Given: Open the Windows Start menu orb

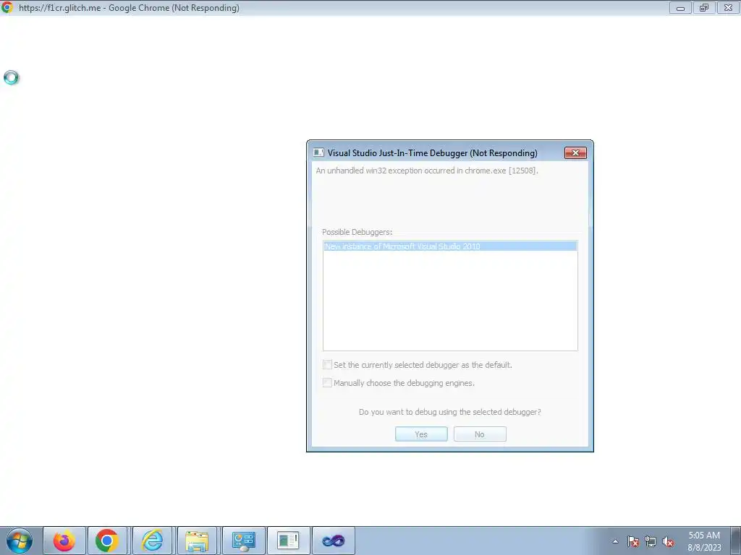Looking at the screenshot, I should click(19, 541).
